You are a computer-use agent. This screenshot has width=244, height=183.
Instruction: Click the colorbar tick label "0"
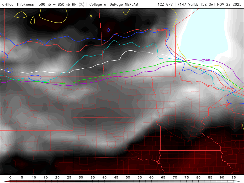10,178
